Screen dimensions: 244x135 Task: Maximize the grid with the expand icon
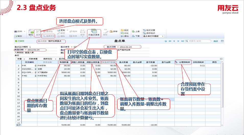(221, 59)
